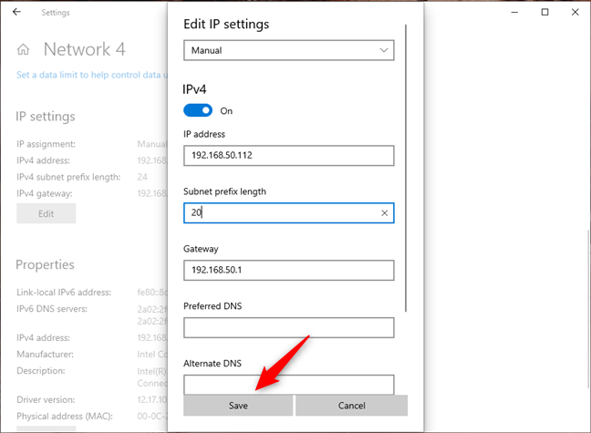Screen dimensions: 591x433
Task: Open the data limit help link
Action: point(91,75)
